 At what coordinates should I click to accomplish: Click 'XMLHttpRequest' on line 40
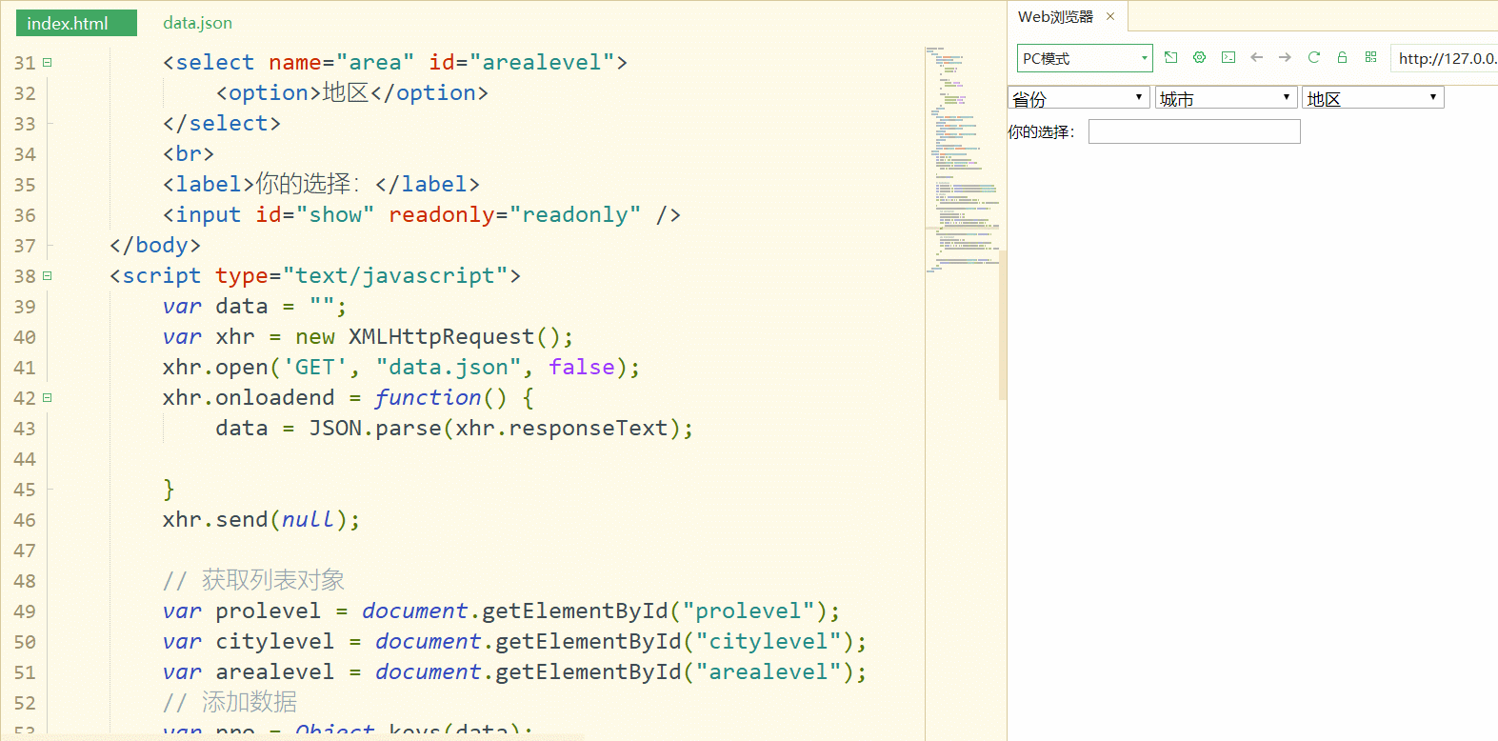(441, 336)
